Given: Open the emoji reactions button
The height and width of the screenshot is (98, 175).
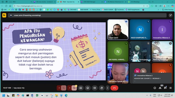Looking at the screenshot, I should click(x=88, y=88).
